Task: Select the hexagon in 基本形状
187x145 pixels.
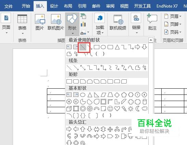Action: click(131, 95)
